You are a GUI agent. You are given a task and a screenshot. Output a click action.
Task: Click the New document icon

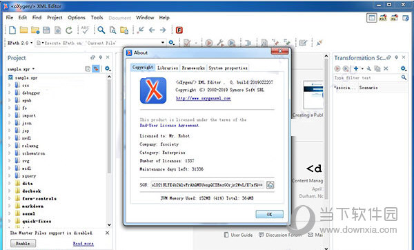[12, 30]
